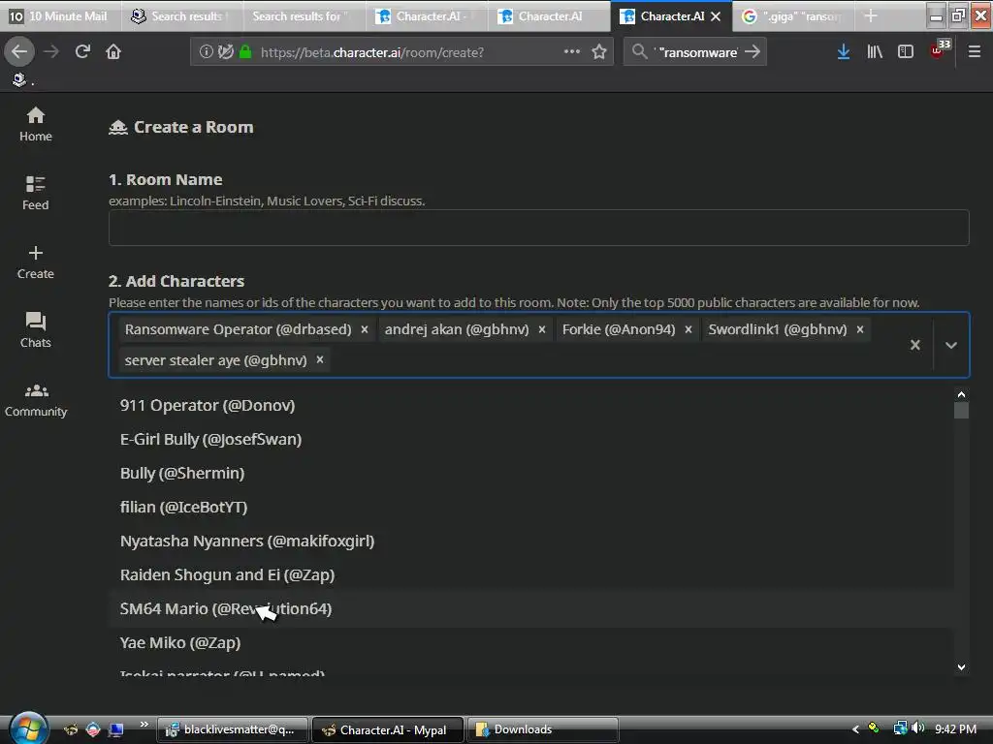
Task: Clear all selected characters
Action: point(915,345)
